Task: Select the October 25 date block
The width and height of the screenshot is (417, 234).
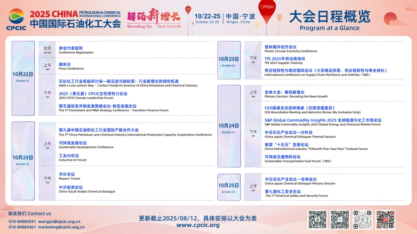Action: click(229, 187)
